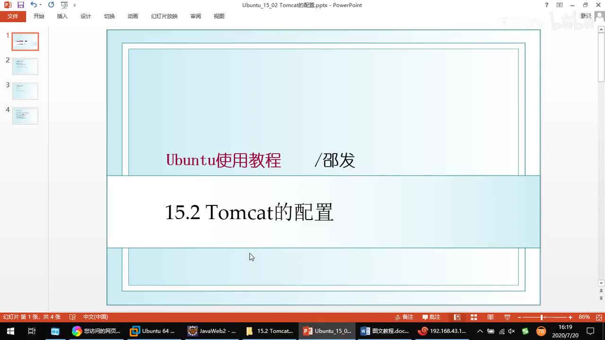Screen dimensions: 605x340
Task: Switch to Slide Sorter view
Action: [474, 317]
